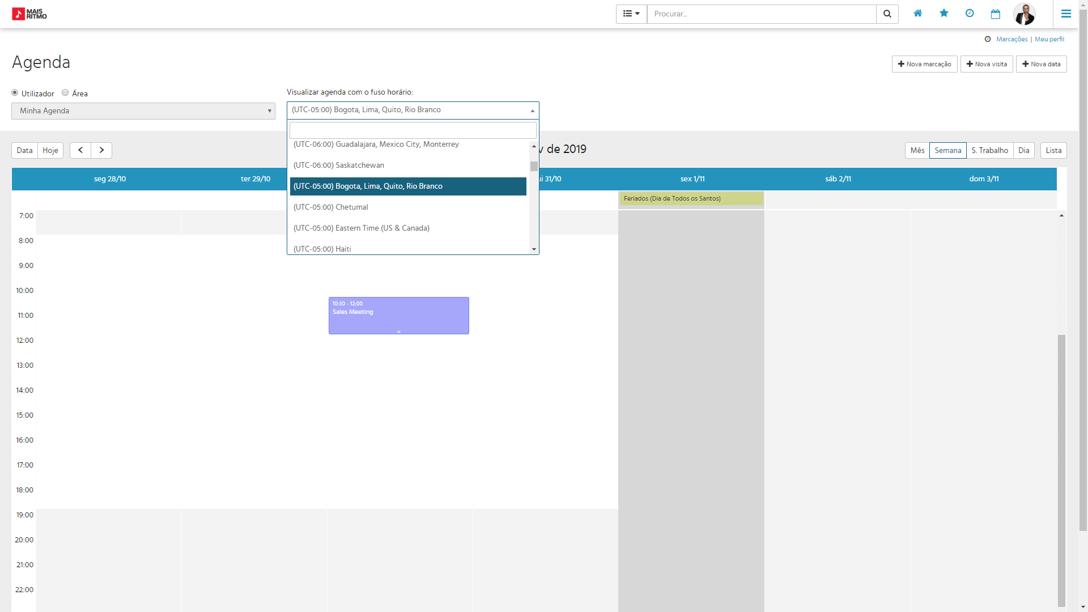Select the Utilizador radio button

[15, 92]
